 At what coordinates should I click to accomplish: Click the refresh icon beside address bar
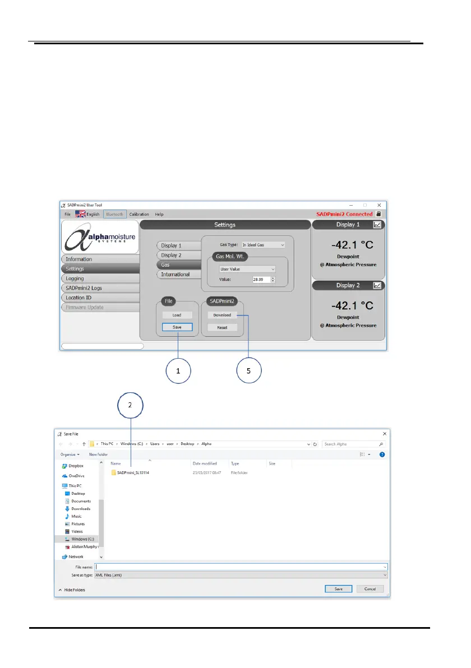(x=315, y=444)
